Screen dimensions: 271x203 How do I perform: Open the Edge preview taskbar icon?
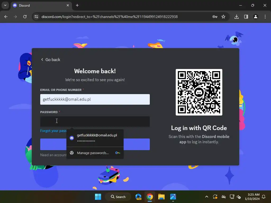[x=138, y=197]
